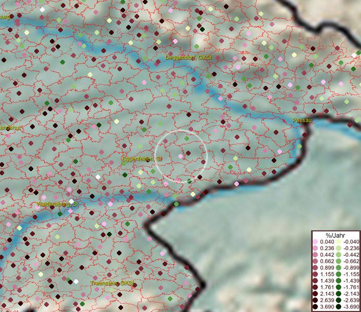This screenshot has height=312, width=361.
Task: Click the partially visible Landshut label
Action: [10, 127]
